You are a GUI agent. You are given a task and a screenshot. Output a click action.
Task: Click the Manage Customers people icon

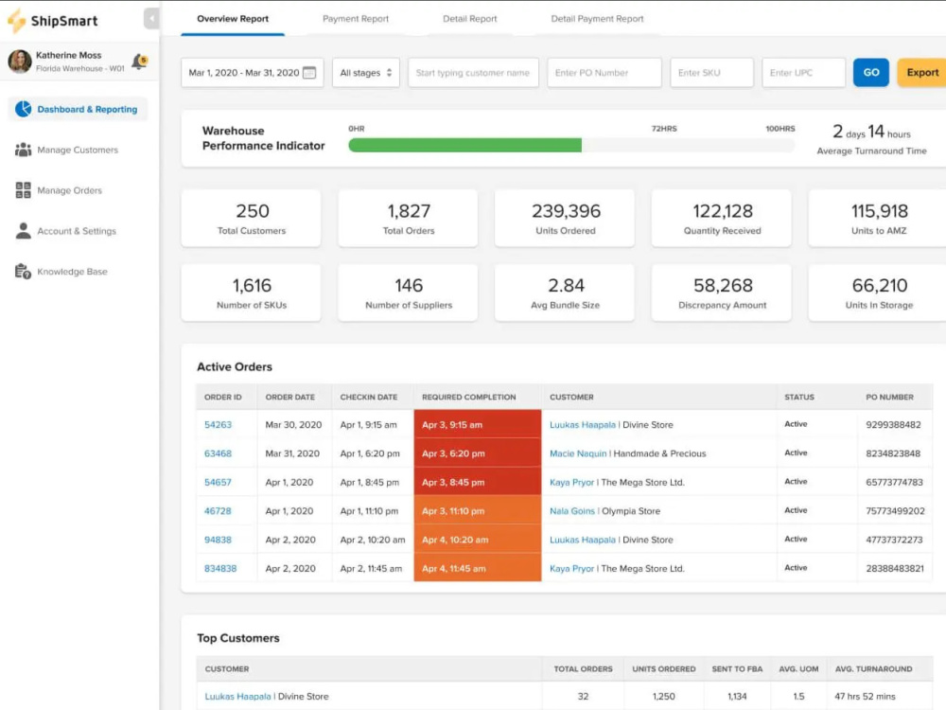pyautogui.click(x=23, y=150)
